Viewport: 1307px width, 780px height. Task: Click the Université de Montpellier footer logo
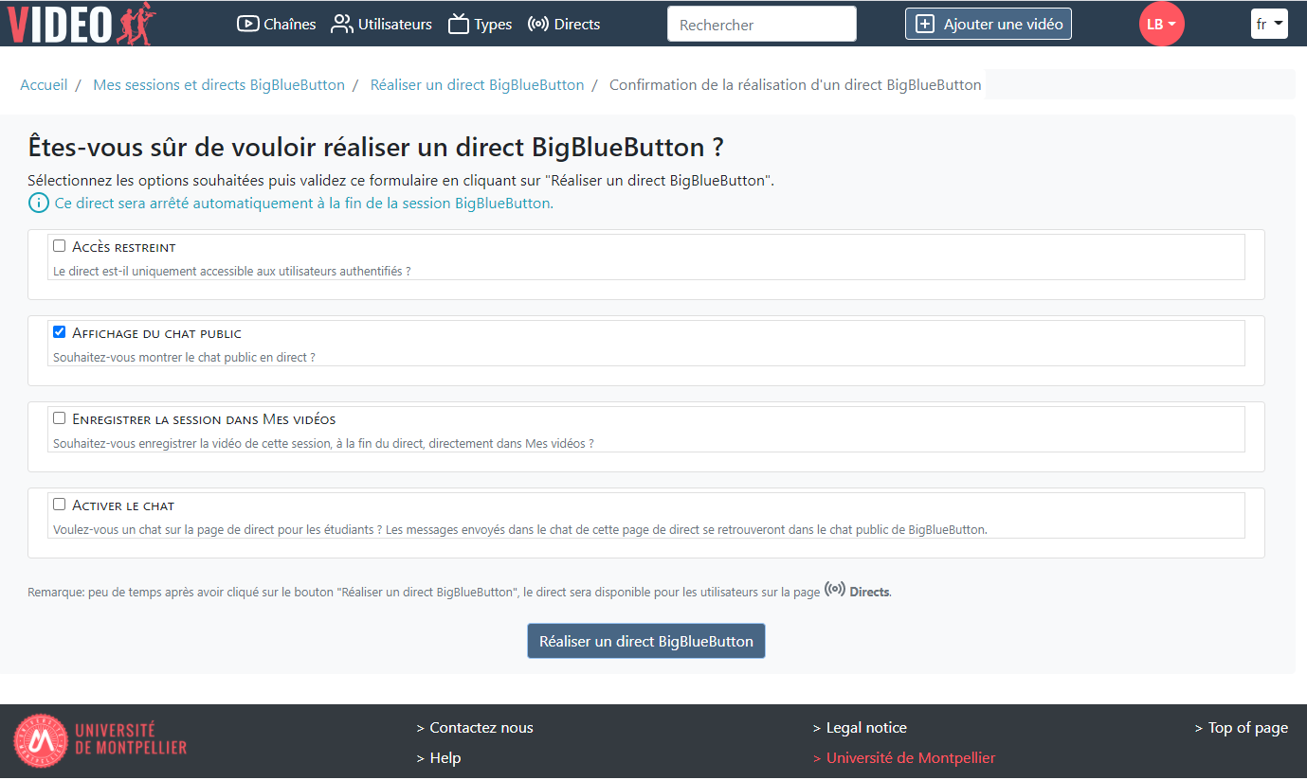[100, 739]
